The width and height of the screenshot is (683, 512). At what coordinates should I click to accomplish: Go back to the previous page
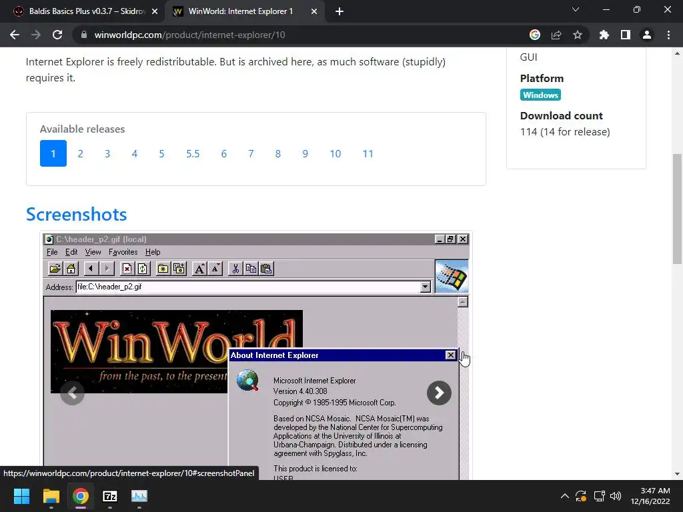(x=15, y=35)
